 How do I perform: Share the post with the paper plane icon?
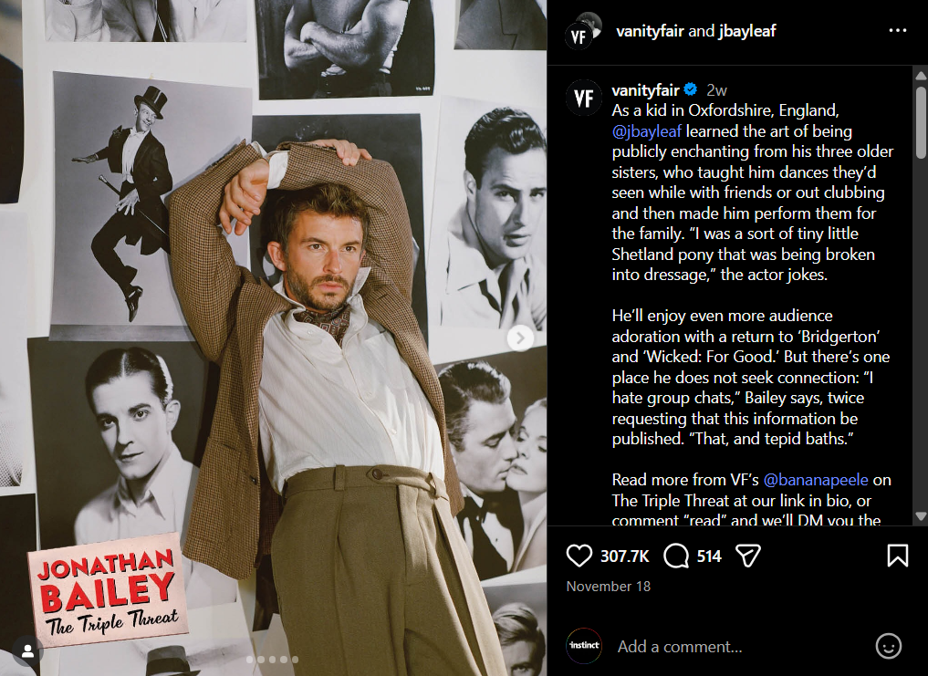747,556
